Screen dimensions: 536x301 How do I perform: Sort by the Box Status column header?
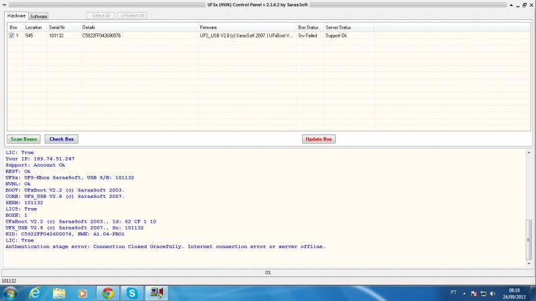[310, 27]
